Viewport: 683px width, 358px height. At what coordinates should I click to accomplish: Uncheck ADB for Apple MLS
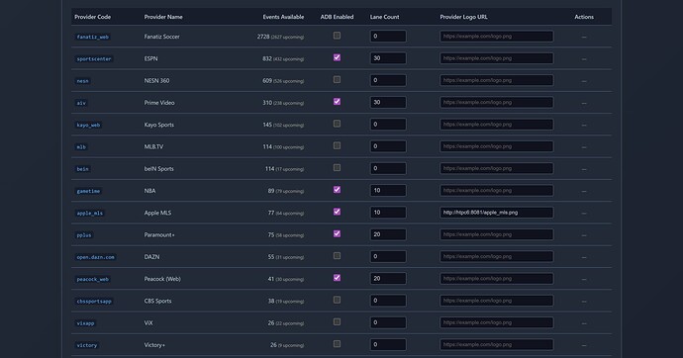(x=337, y=212)
